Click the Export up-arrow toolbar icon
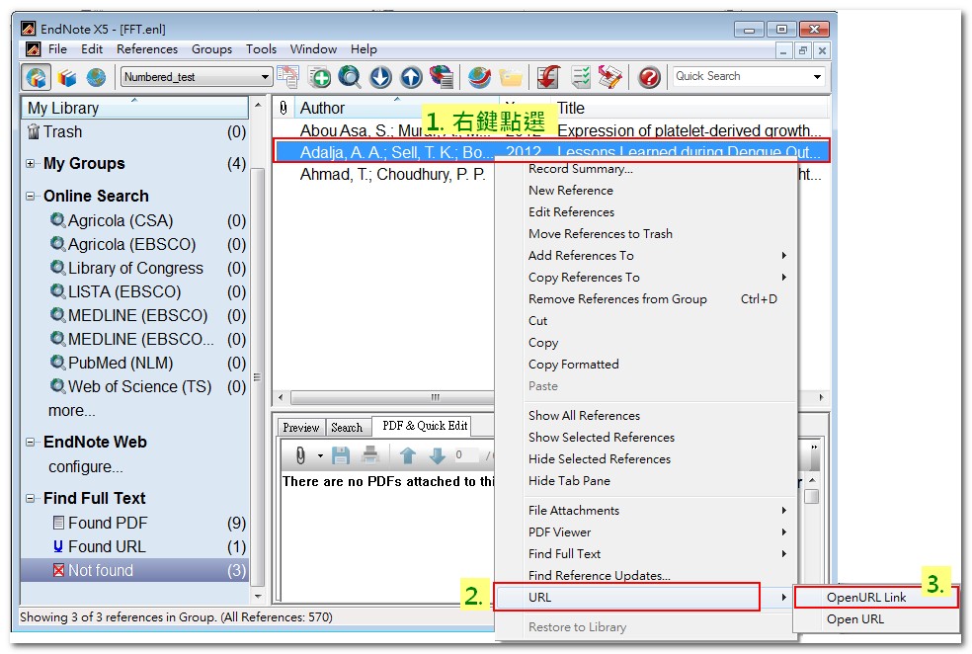 [411, 77]
